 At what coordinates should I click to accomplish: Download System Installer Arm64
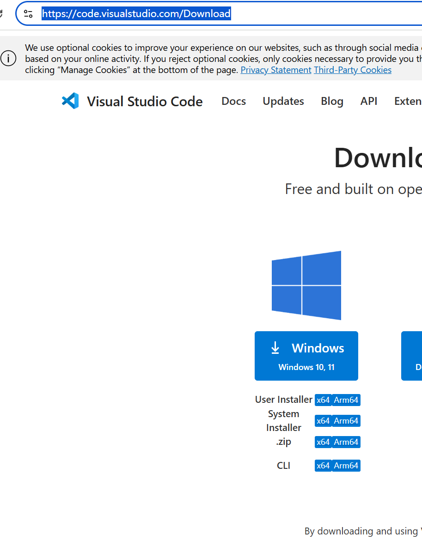[x=346, y=421]
